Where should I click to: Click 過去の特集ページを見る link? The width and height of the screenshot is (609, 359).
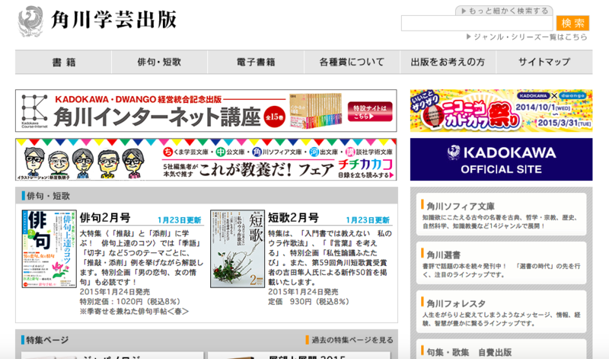(x=349, y=340)
